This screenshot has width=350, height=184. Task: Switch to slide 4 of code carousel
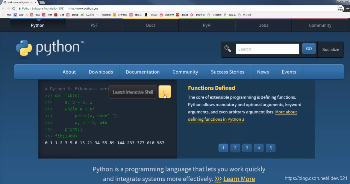point(259,148)
